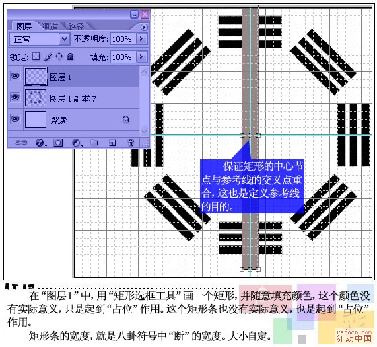Click the layers list scroll down arrow
This screenshot has width=377, height=347.
[144, 131]
